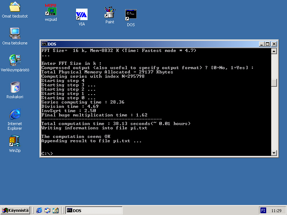Click the Show Desktop quick launch icon

(56, 210)
